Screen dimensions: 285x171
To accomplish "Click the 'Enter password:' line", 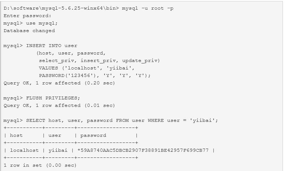I will pyautogui.click(x=27, y=16).
